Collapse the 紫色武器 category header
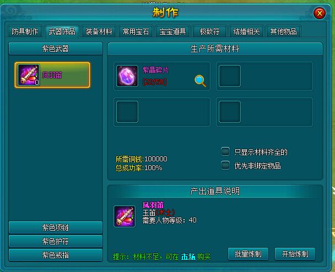The width and height of the screenshot is (335, 272). coord(56,48)
